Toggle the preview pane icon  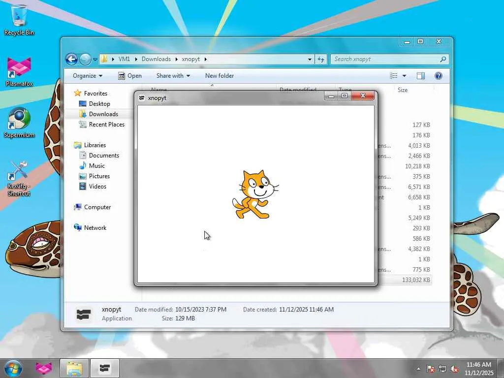pos(421,76)
